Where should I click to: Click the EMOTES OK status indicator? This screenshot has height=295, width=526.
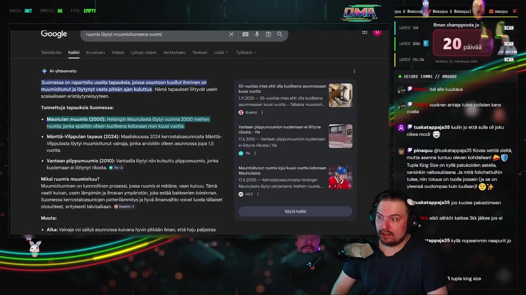click(x=51, y=11)
